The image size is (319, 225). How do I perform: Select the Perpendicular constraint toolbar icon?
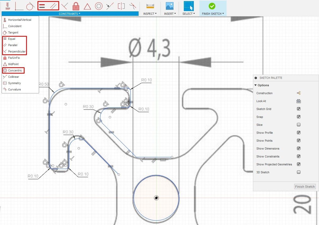point(64,6)
